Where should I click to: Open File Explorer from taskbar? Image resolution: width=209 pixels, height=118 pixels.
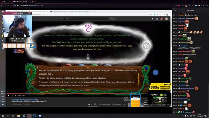19,116
